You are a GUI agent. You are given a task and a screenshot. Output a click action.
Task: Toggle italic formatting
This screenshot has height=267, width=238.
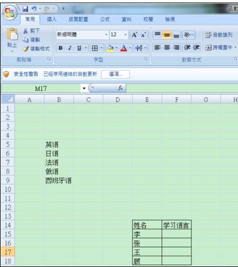pyautogui.click(x=70, y=48)
